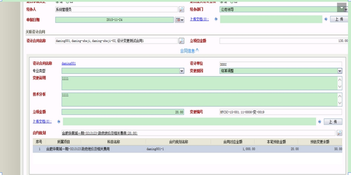The image size is (351, 175).
Task: Click the 立项总金额 field 130.00
Action: tap(284, 41)
